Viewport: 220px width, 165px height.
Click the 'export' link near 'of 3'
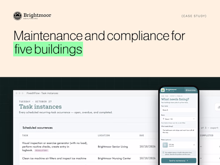(214, 128)
